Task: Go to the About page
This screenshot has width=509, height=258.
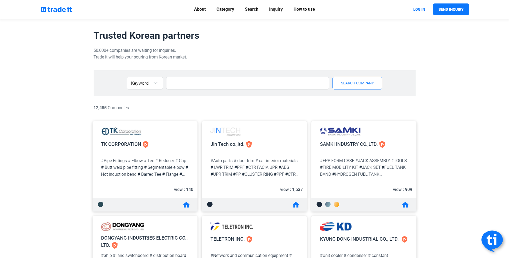Action: (200, 9)
